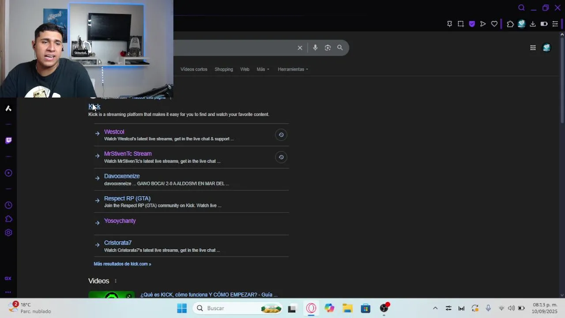Open the Windows Start menu
The width and height of the screenshot is (565, 318).
[x=182, y=308]
